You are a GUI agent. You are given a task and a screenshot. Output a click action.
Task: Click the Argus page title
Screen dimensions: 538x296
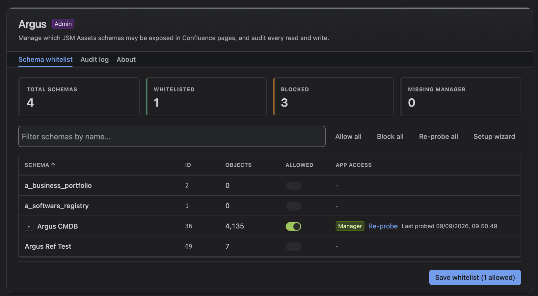[32, 24]
